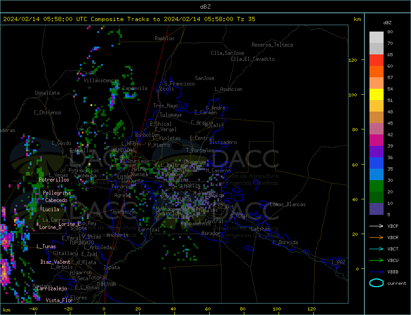Click the pink Lucila map label
Viewport: 411px width, 315px height.
click(51, 209)
